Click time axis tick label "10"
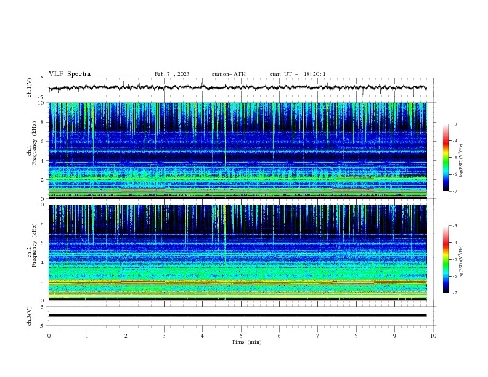The image size is (488, 377). point(433,336)
